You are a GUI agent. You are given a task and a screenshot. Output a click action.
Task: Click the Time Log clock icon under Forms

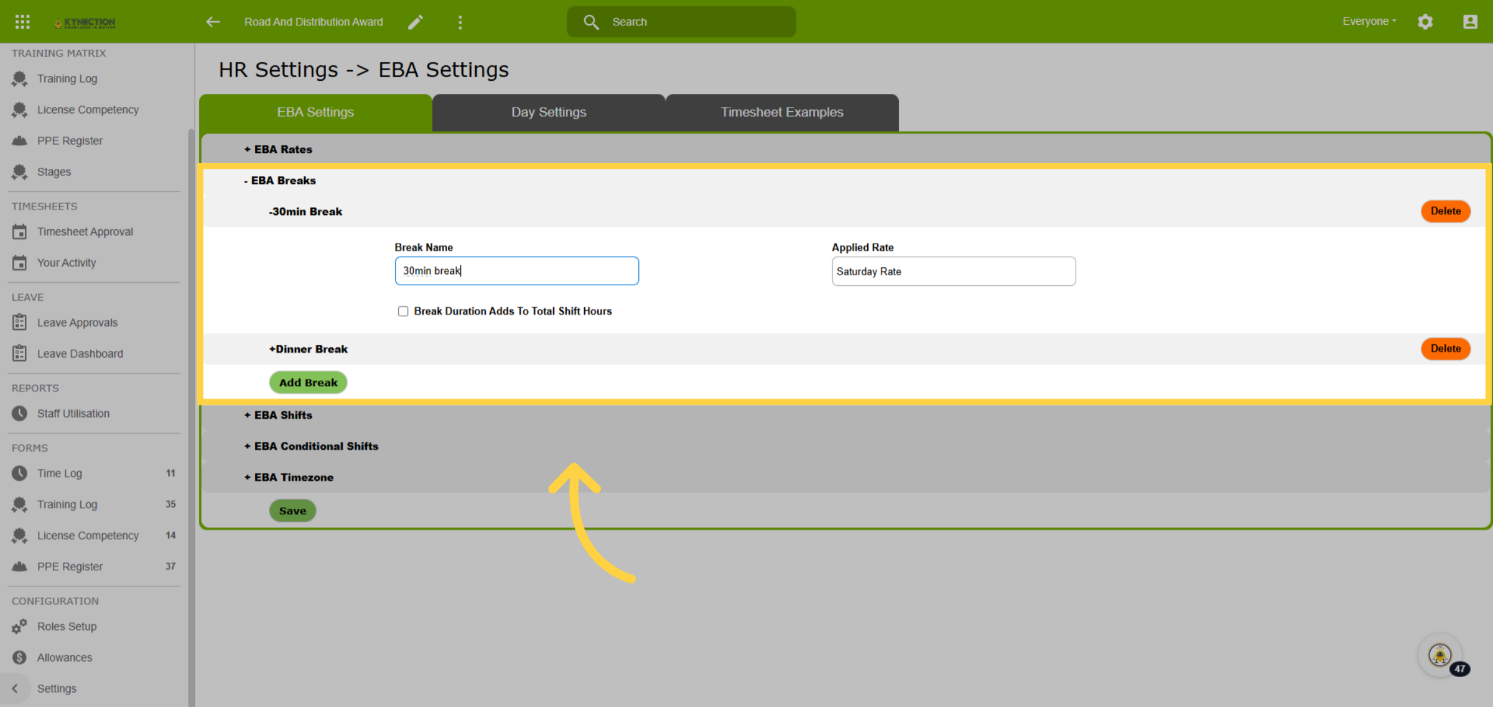coord(19,473)
